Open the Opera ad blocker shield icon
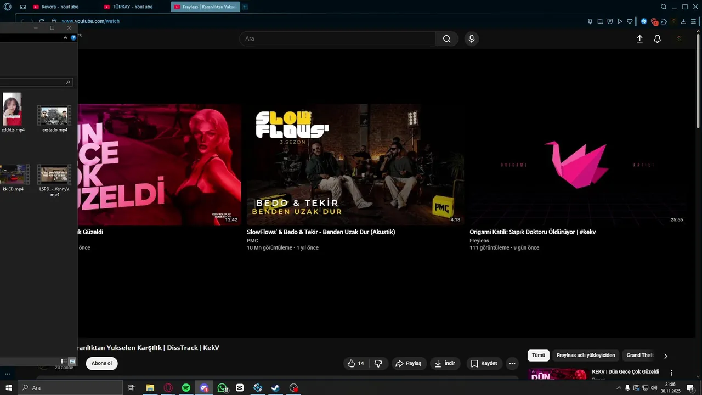The width and height of the screenshot is (702, 395). point(610,21)
